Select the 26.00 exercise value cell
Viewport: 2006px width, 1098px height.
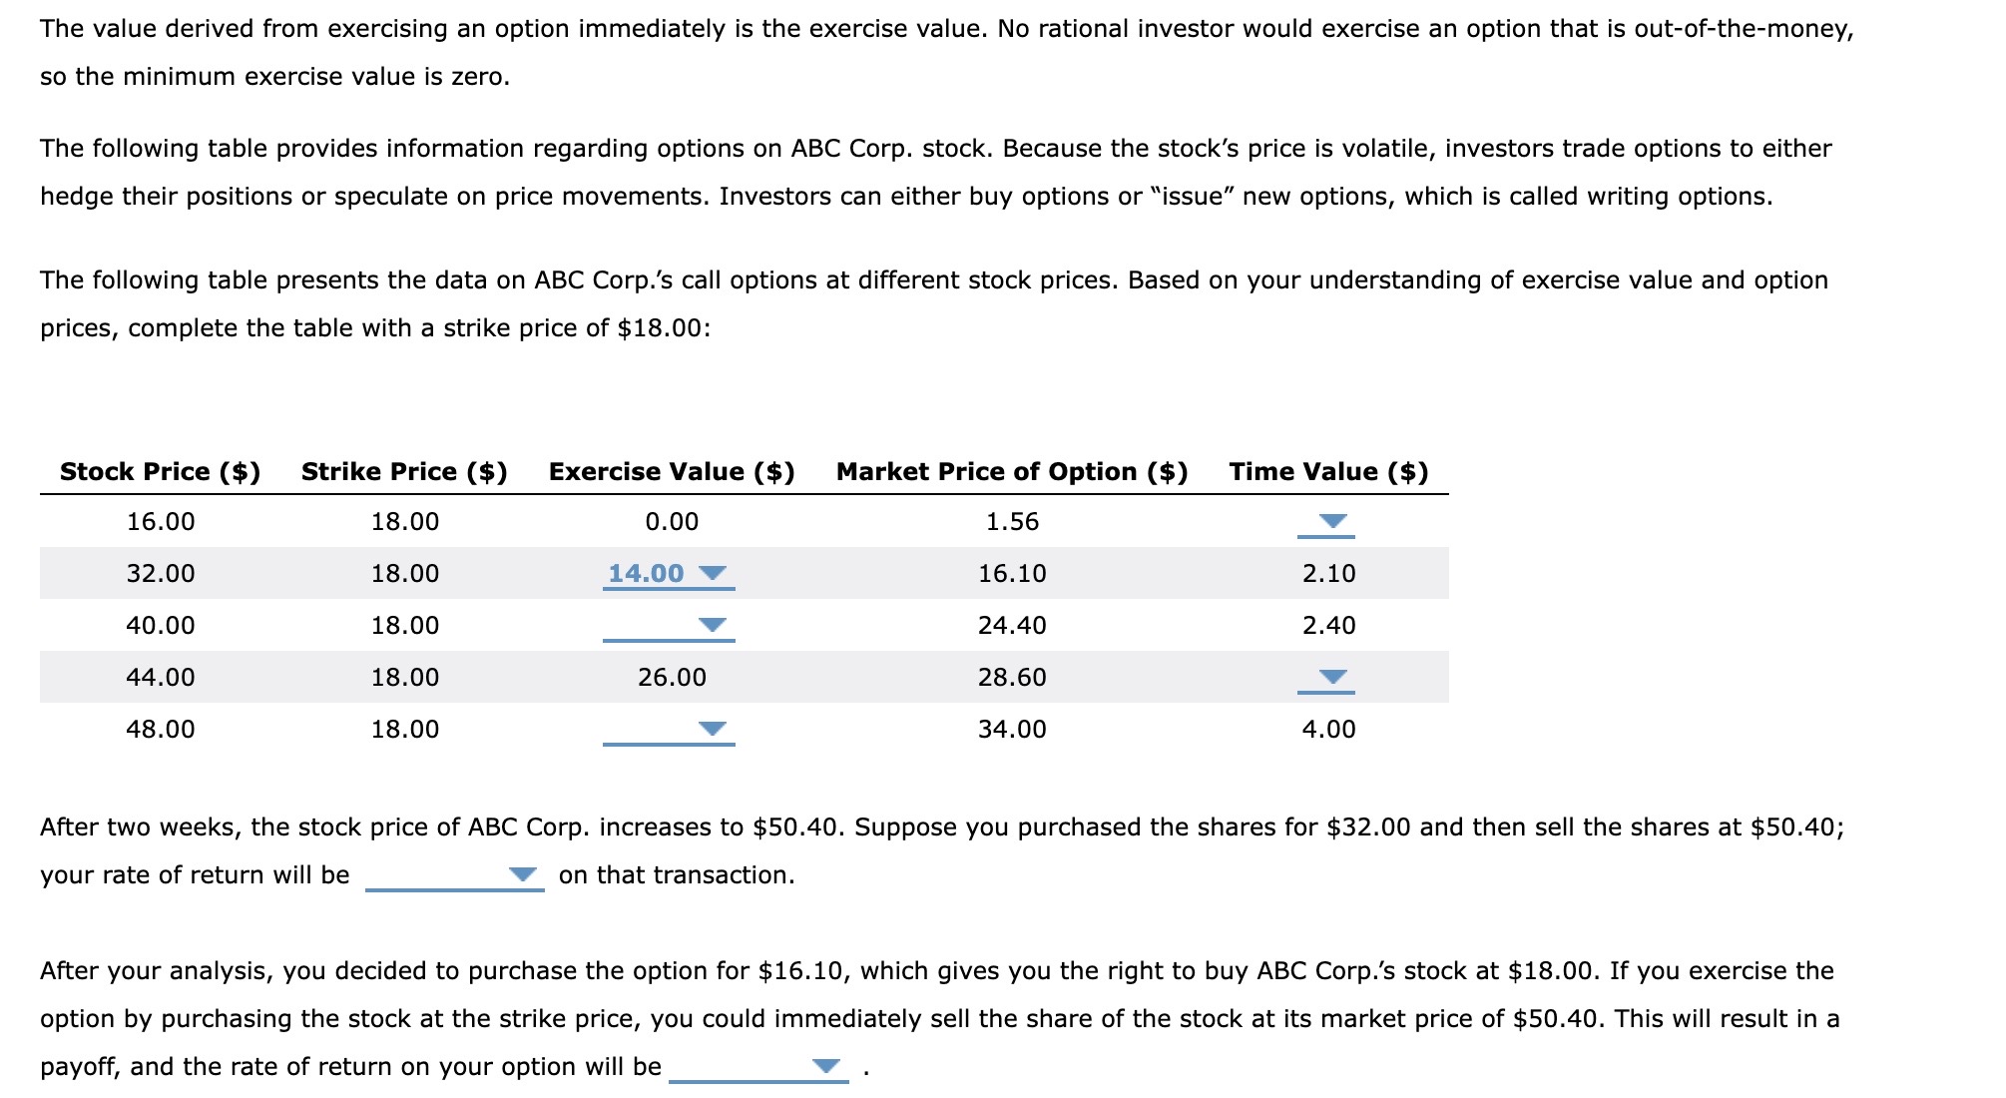click(672, 678)
